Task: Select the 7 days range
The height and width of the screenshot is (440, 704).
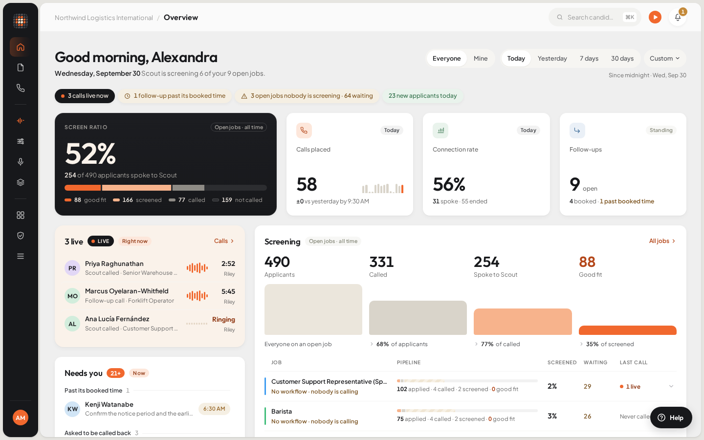Action: tap(589, 59)
